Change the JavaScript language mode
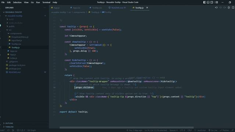Image resolution: width=235 pixels, height=132 pixels. [200, 131]
